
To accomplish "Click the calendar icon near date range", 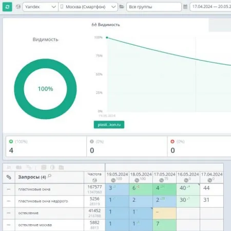I will click(185, 7).
